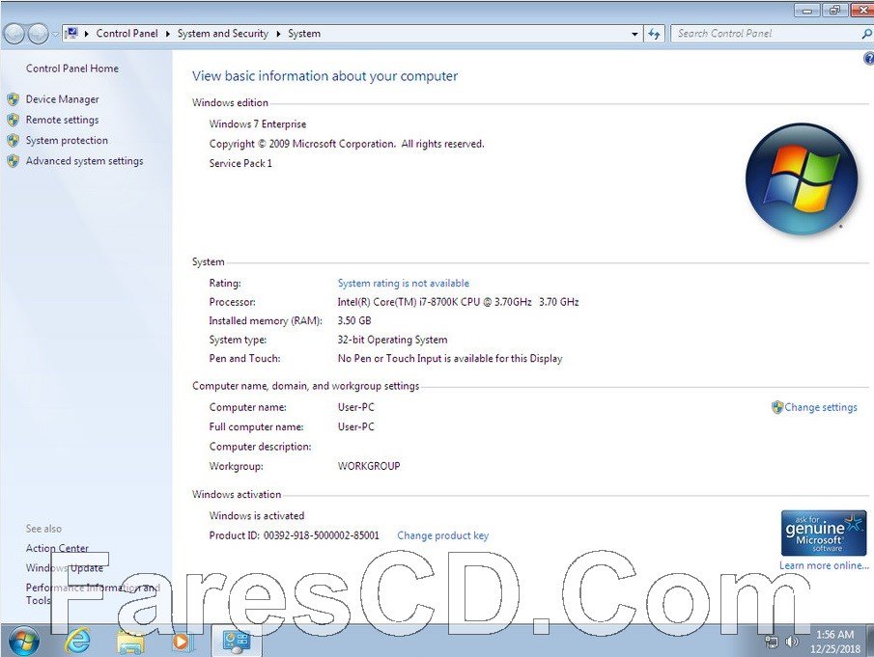This screenshot has width=874, height=657.
Task: Click Change product key link
Action: pyautogui.click(x=442, y=535)
